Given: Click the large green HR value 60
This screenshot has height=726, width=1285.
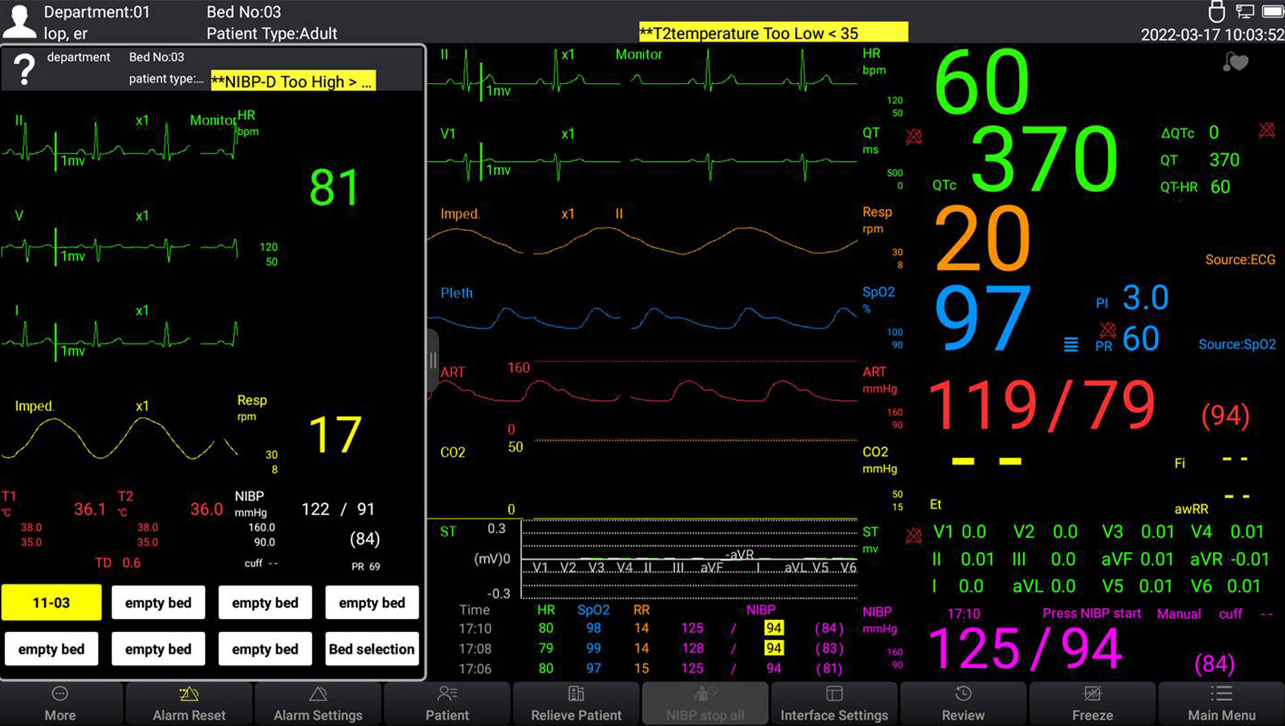Looking at the screenshot, I should click(x=982, y=82).
